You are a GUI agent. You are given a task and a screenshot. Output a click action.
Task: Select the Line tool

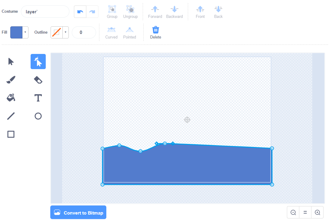11,116
